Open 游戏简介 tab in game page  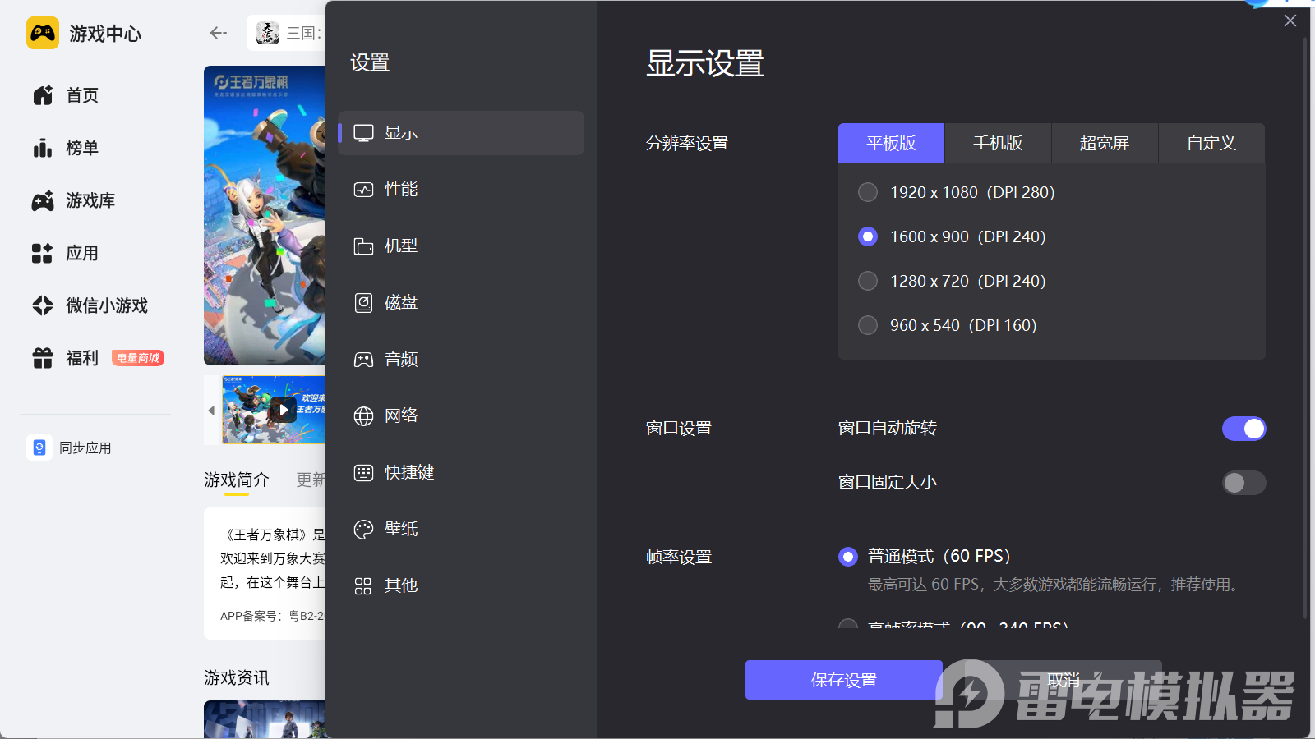237,480
